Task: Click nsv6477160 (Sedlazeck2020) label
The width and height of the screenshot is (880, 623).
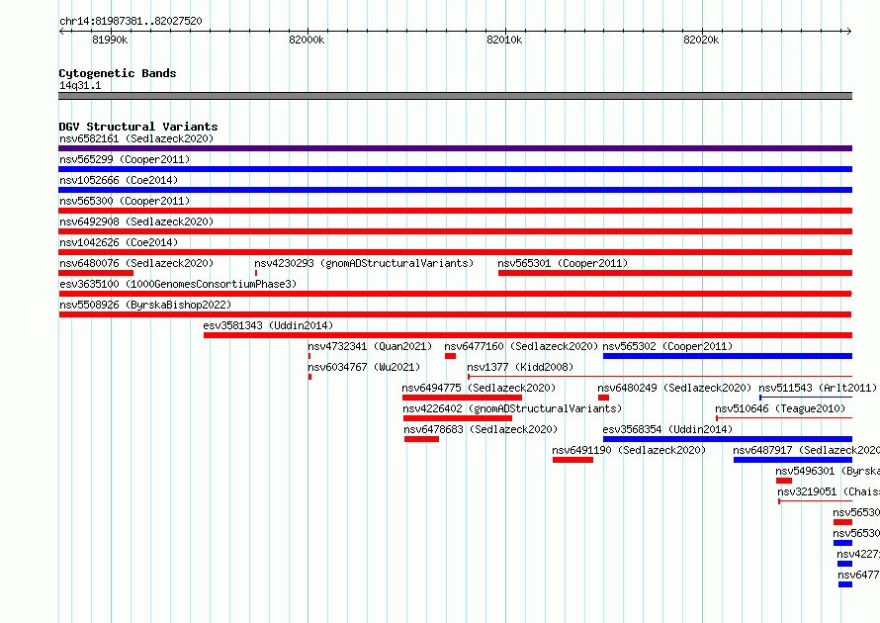Action: click(521, 346)
